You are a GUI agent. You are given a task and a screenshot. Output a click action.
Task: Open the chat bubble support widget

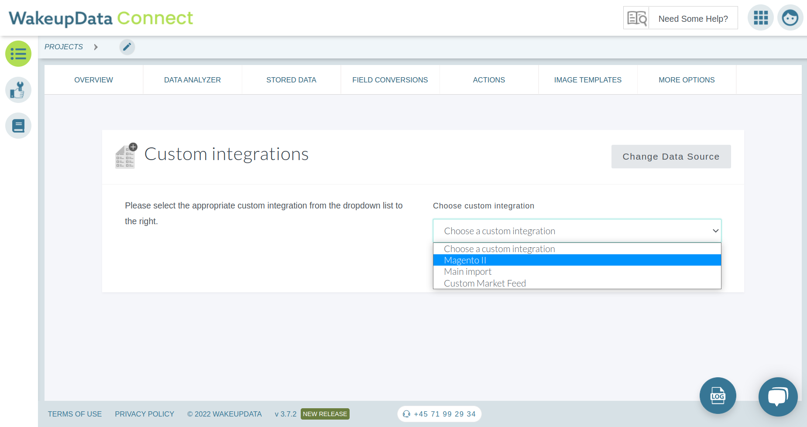(x=778, y=396)
